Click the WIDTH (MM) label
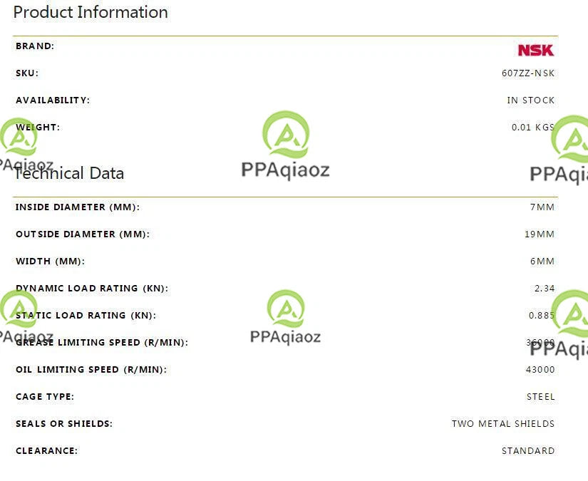588x481 pixels. [x=51, y=262]
